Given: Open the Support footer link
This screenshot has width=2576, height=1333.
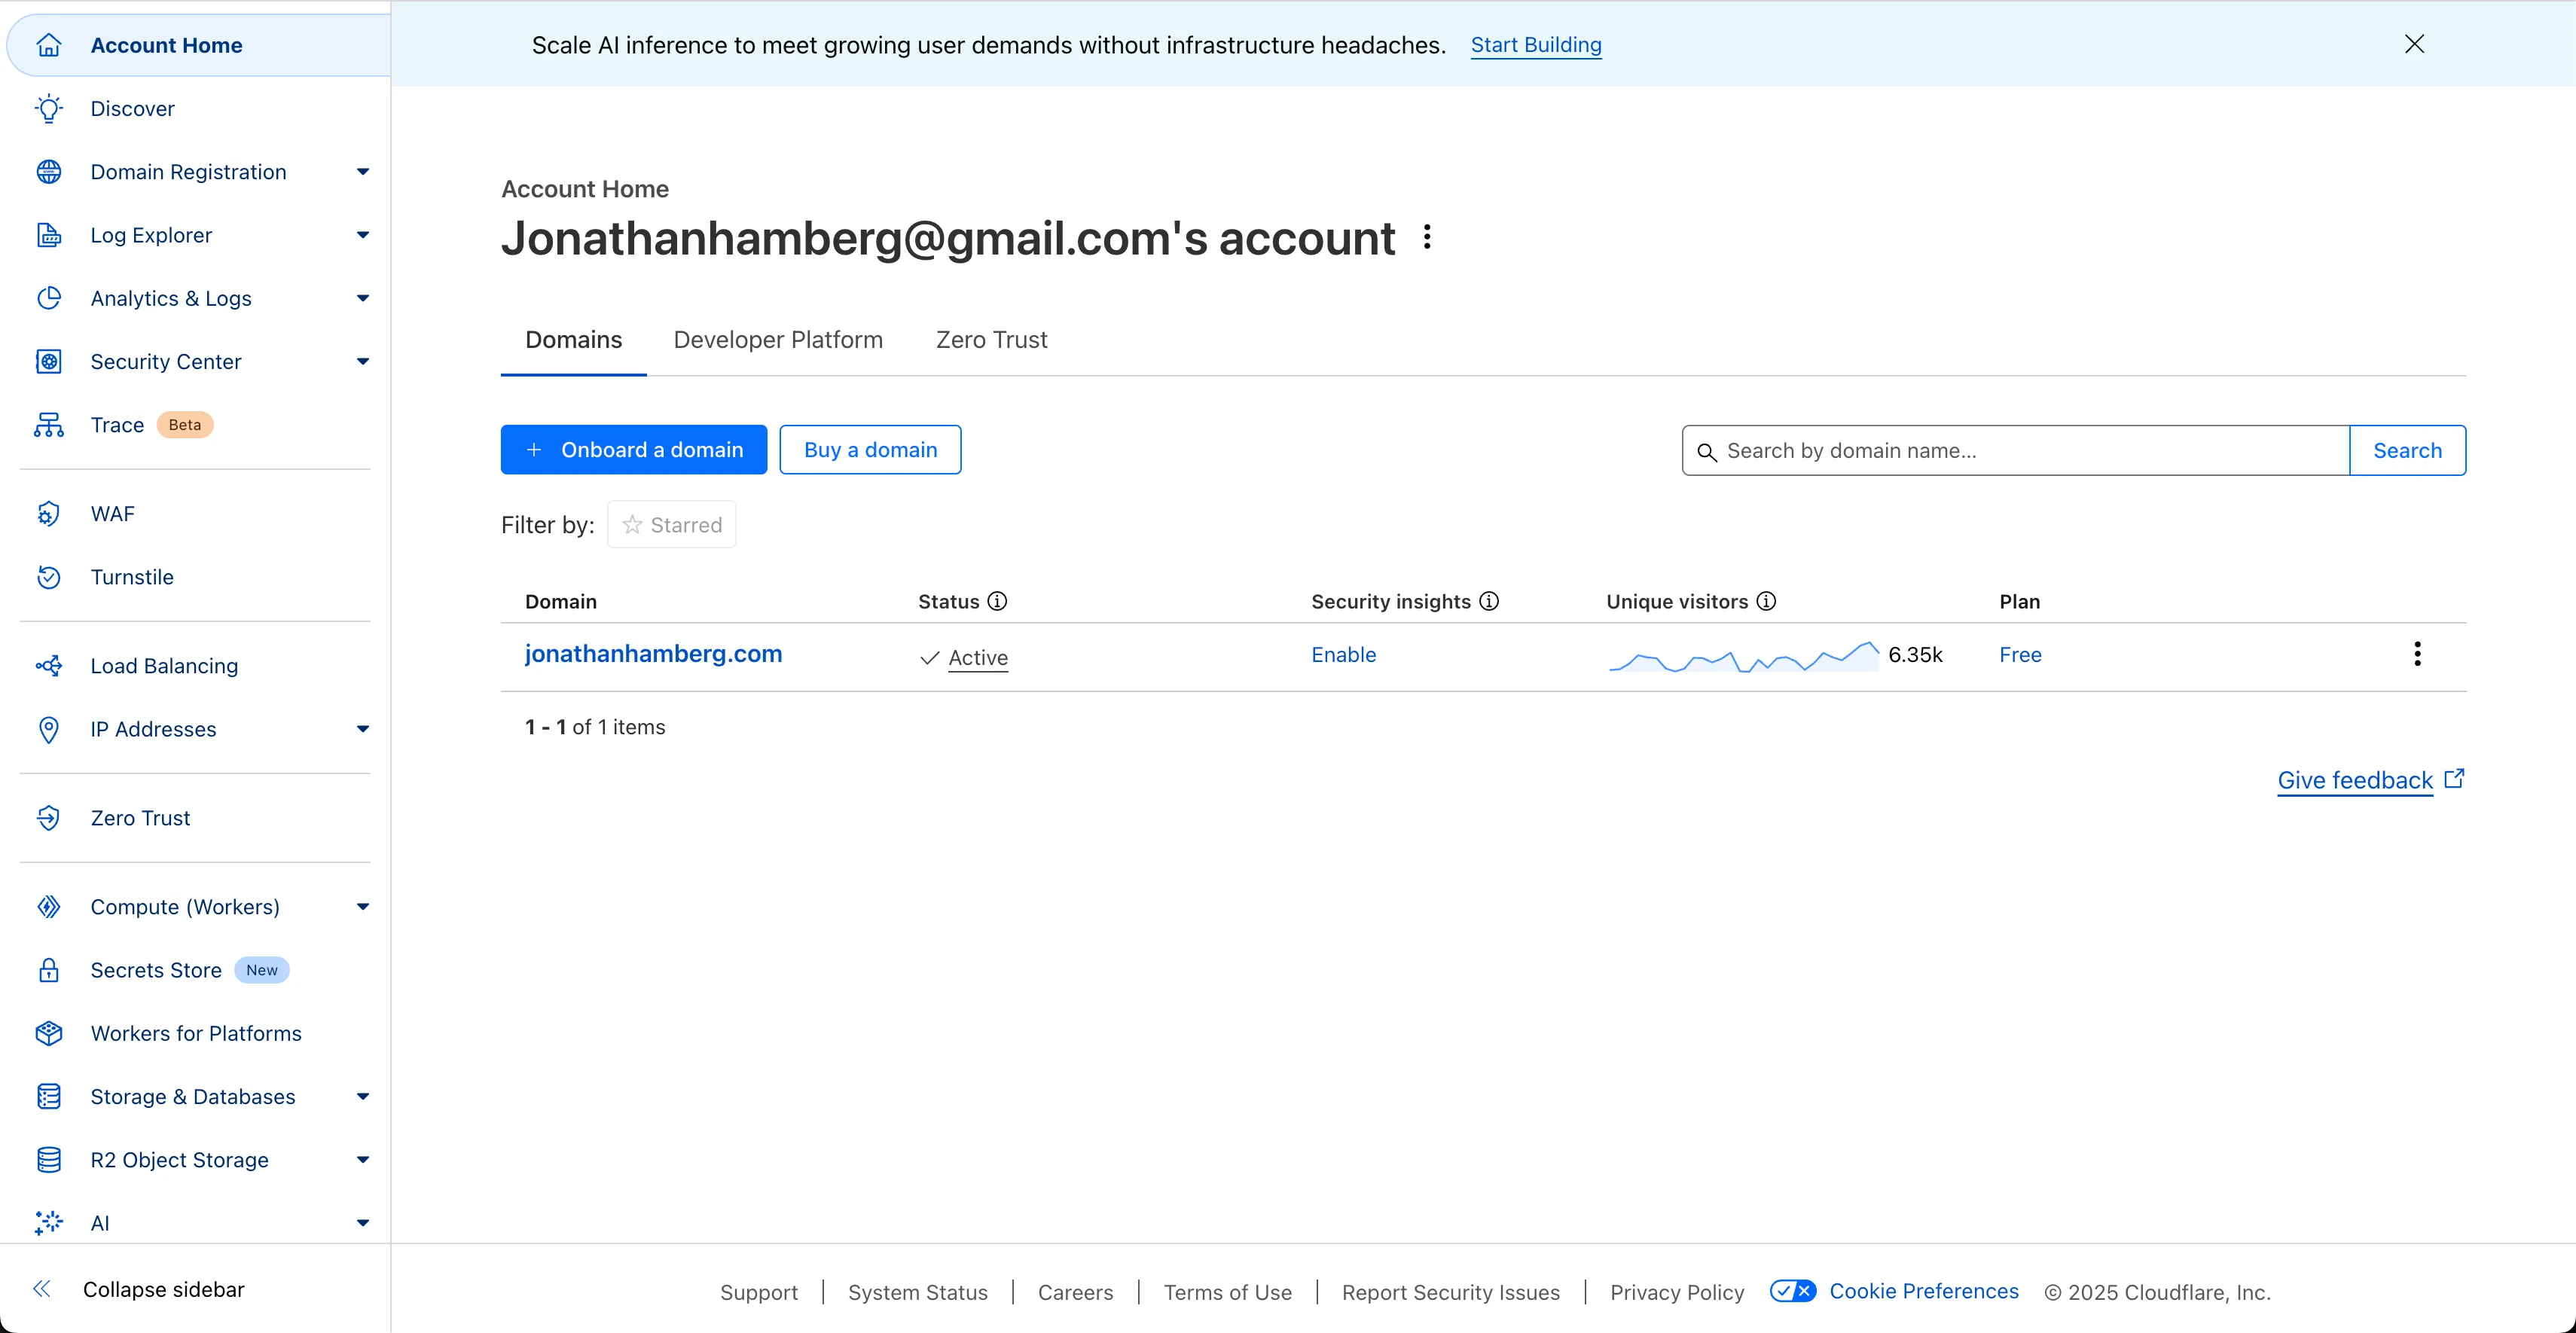Looking at the screenshot, I should (x=759, y=1292).
